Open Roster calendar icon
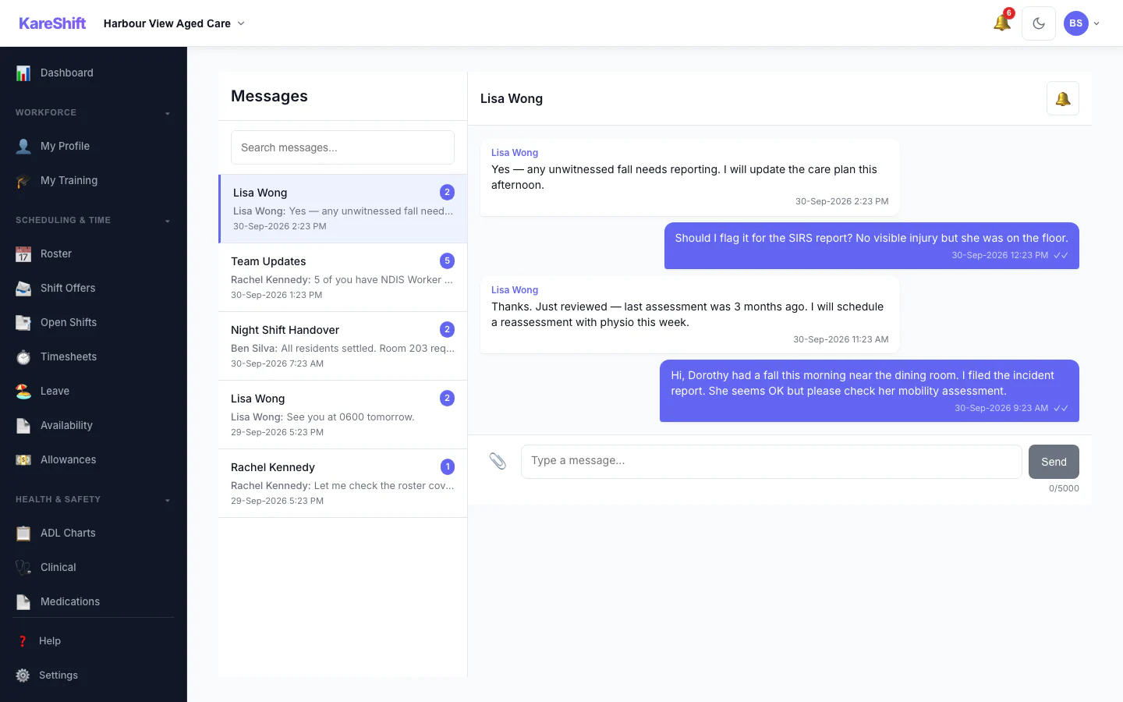This screenshot has height=702, width=1123. click(23, 254)
